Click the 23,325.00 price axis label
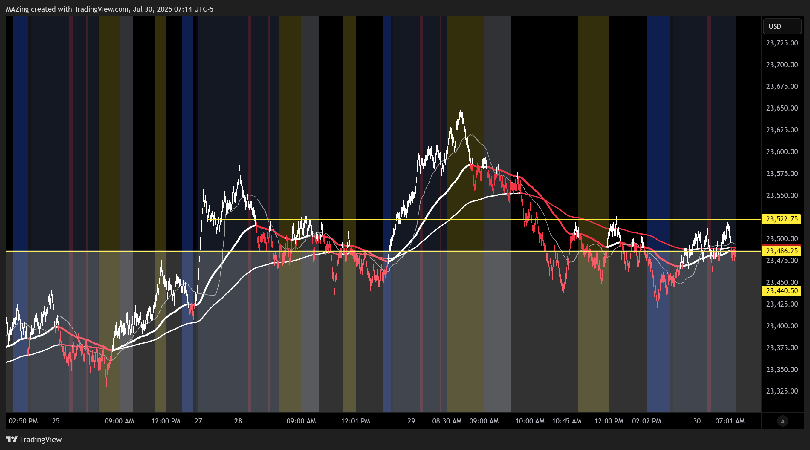 782,391
